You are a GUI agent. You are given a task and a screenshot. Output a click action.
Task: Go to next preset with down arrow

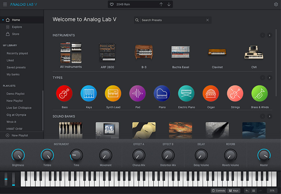coord(169,4)
